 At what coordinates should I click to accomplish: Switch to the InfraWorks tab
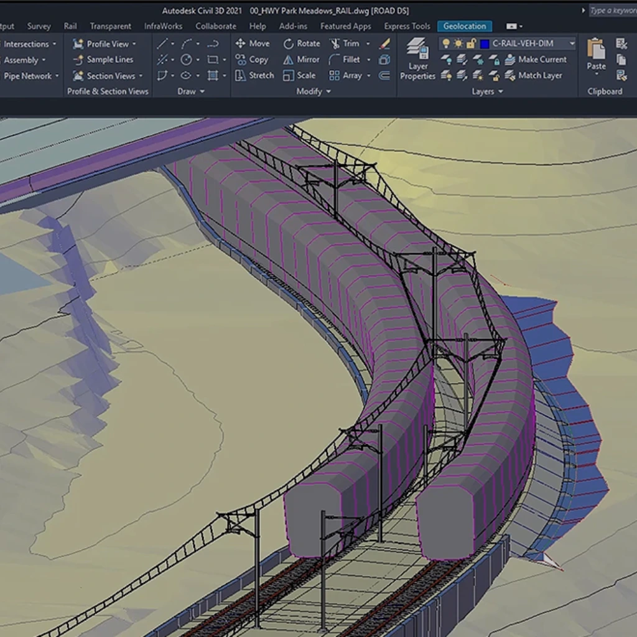click(x=164, y=26)
